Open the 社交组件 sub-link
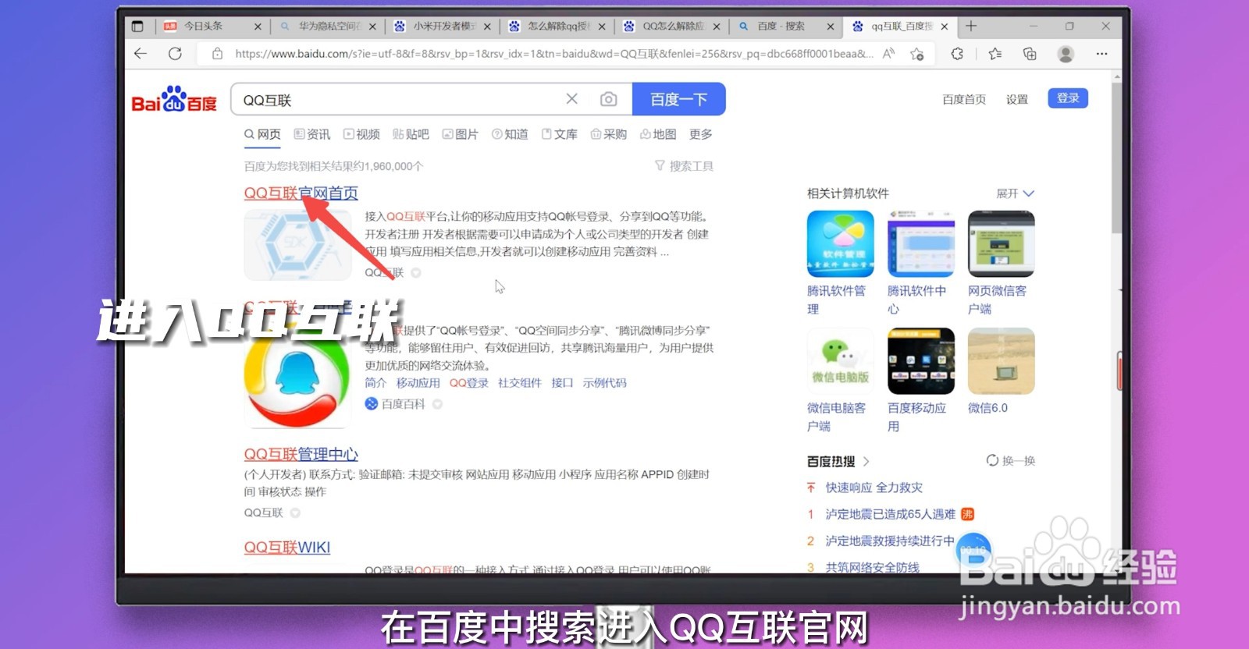This screenshot has height=649, width=1249. click(x=520, y=383)
